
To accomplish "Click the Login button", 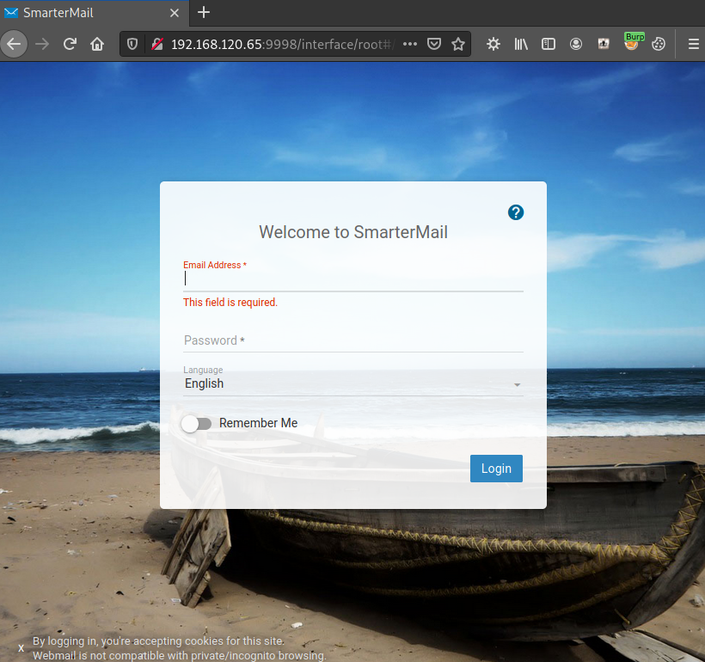I will 496,469.
